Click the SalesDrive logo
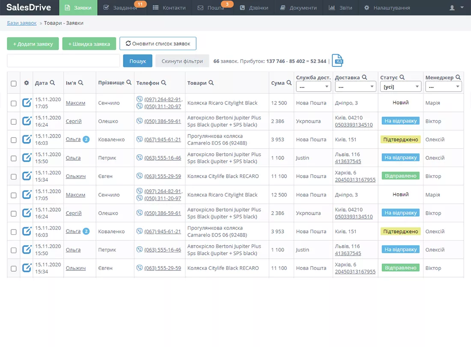The height and width of the screenshot is (347, 471). pos(29,7)
